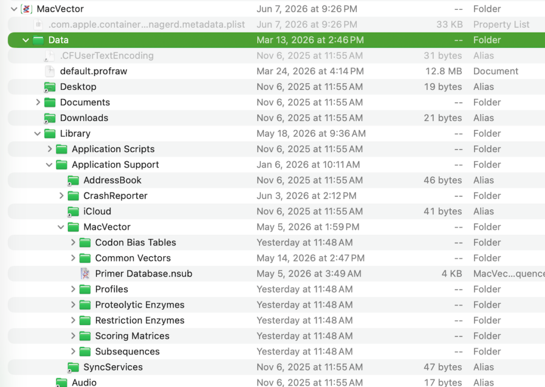The width and height of the screenshot is (545, 387).
Task: Click the May 14, 2026 at 2:47 PM date
Action: coord(310,258)
